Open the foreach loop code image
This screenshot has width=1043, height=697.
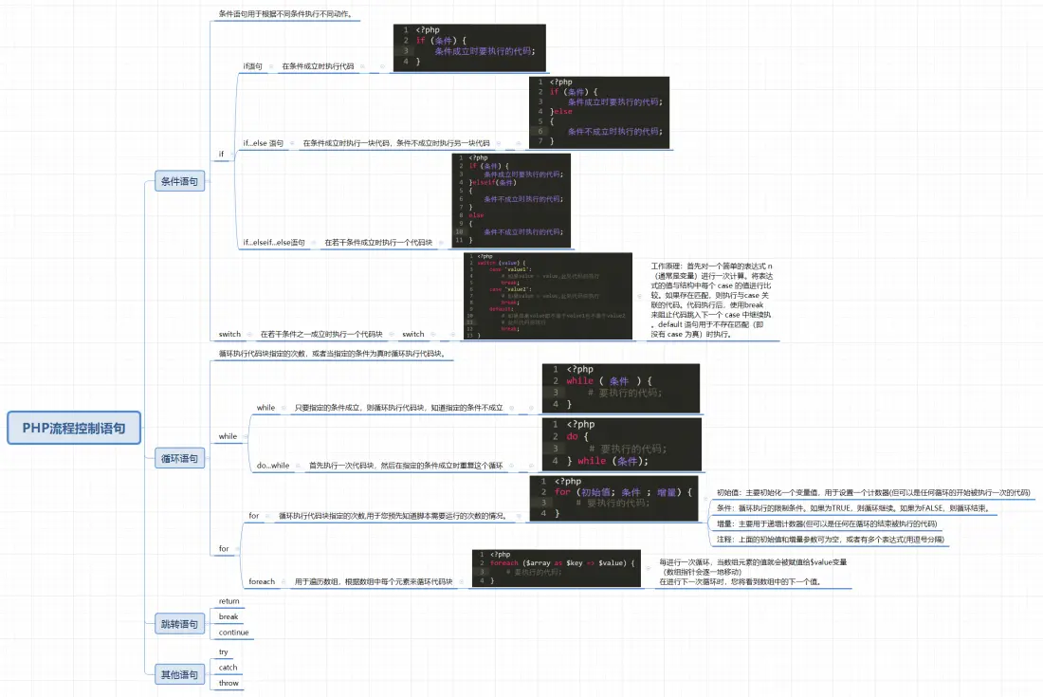556,568
